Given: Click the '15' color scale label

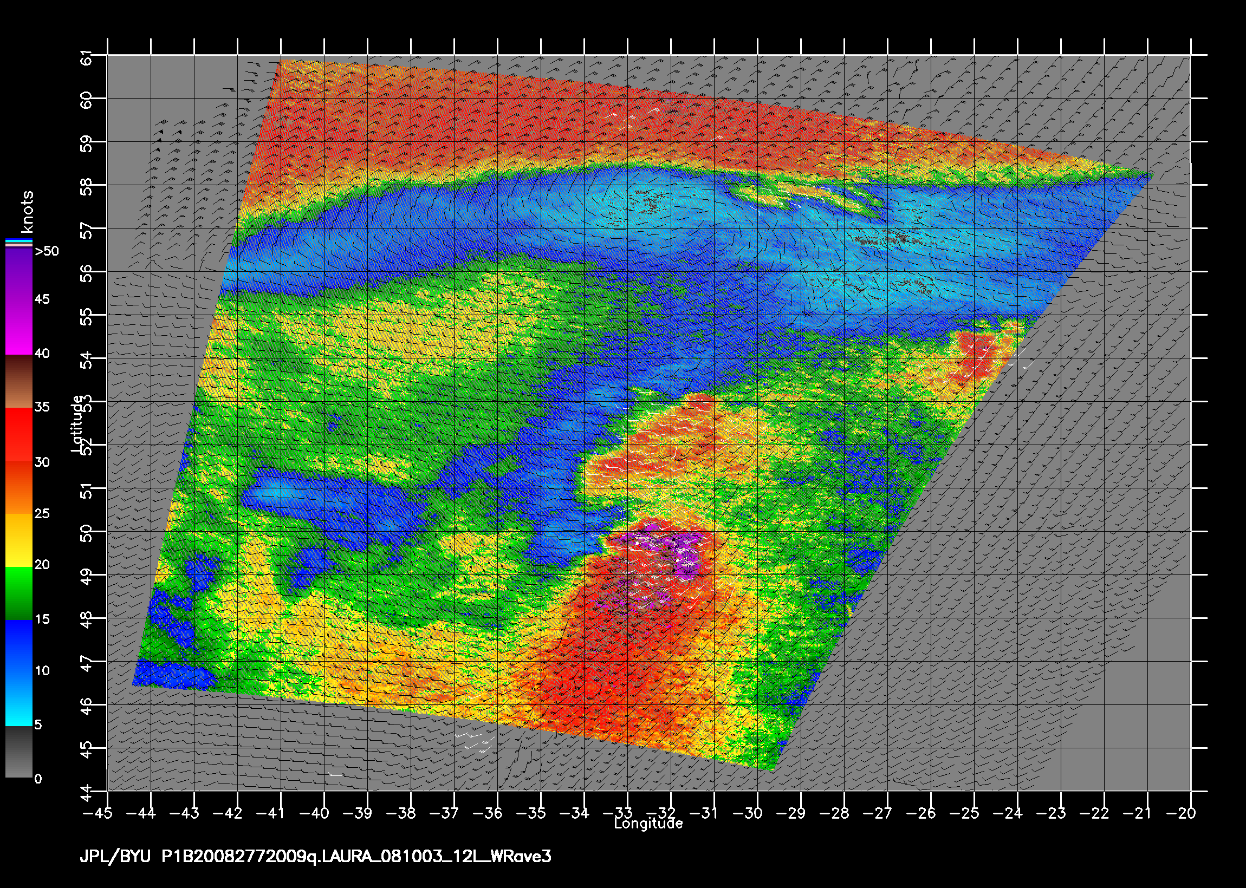Looking at the screenshot, I should coord(42,619).
